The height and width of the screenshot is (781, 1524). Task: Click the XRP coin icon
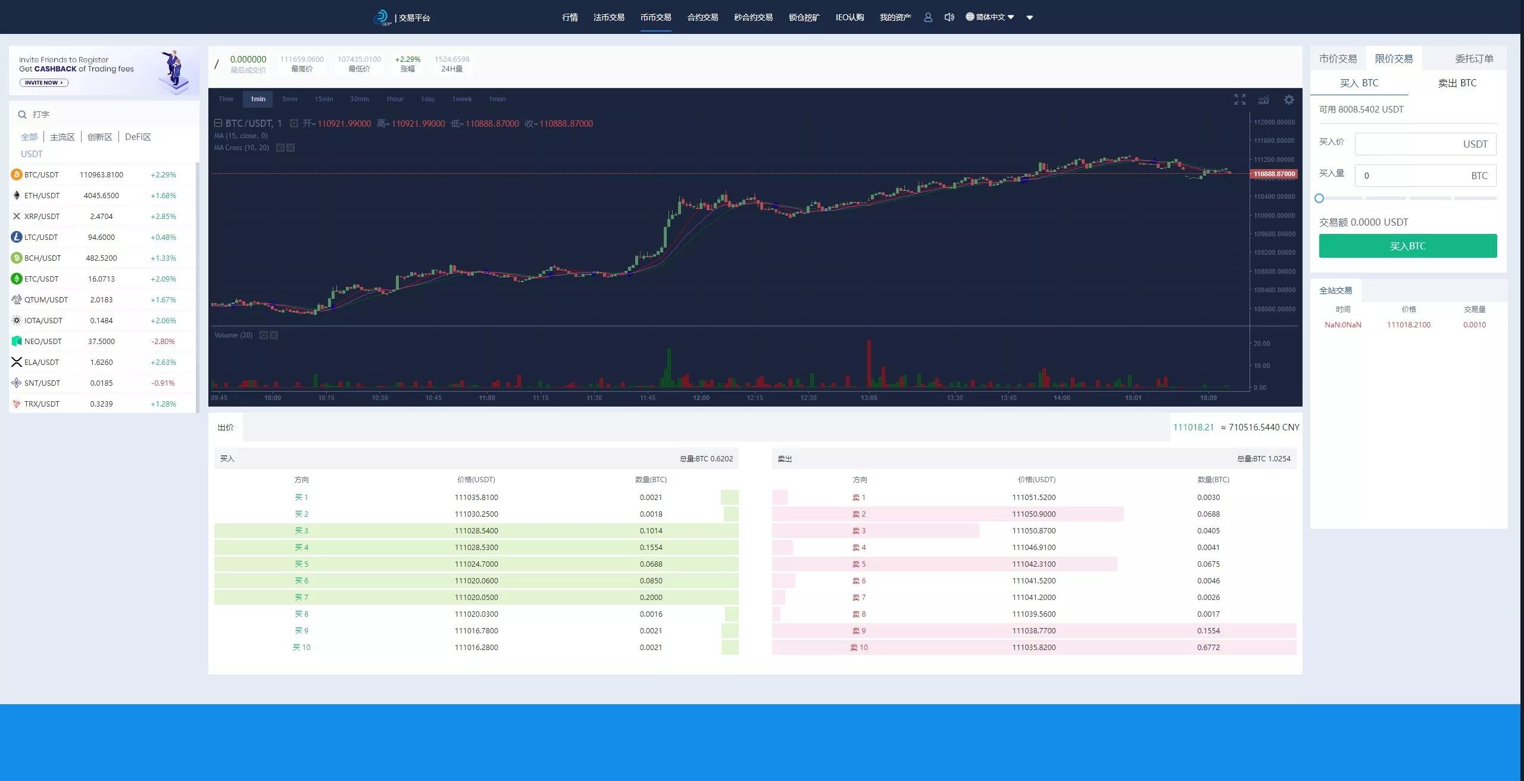pos(17,216)
